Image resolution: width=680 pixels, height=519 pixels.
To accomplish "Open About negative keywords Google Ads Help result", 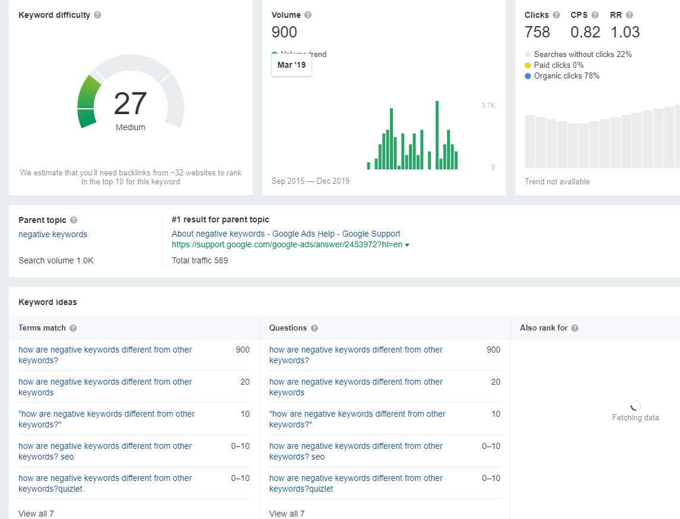I will click(x=286, y=234).
